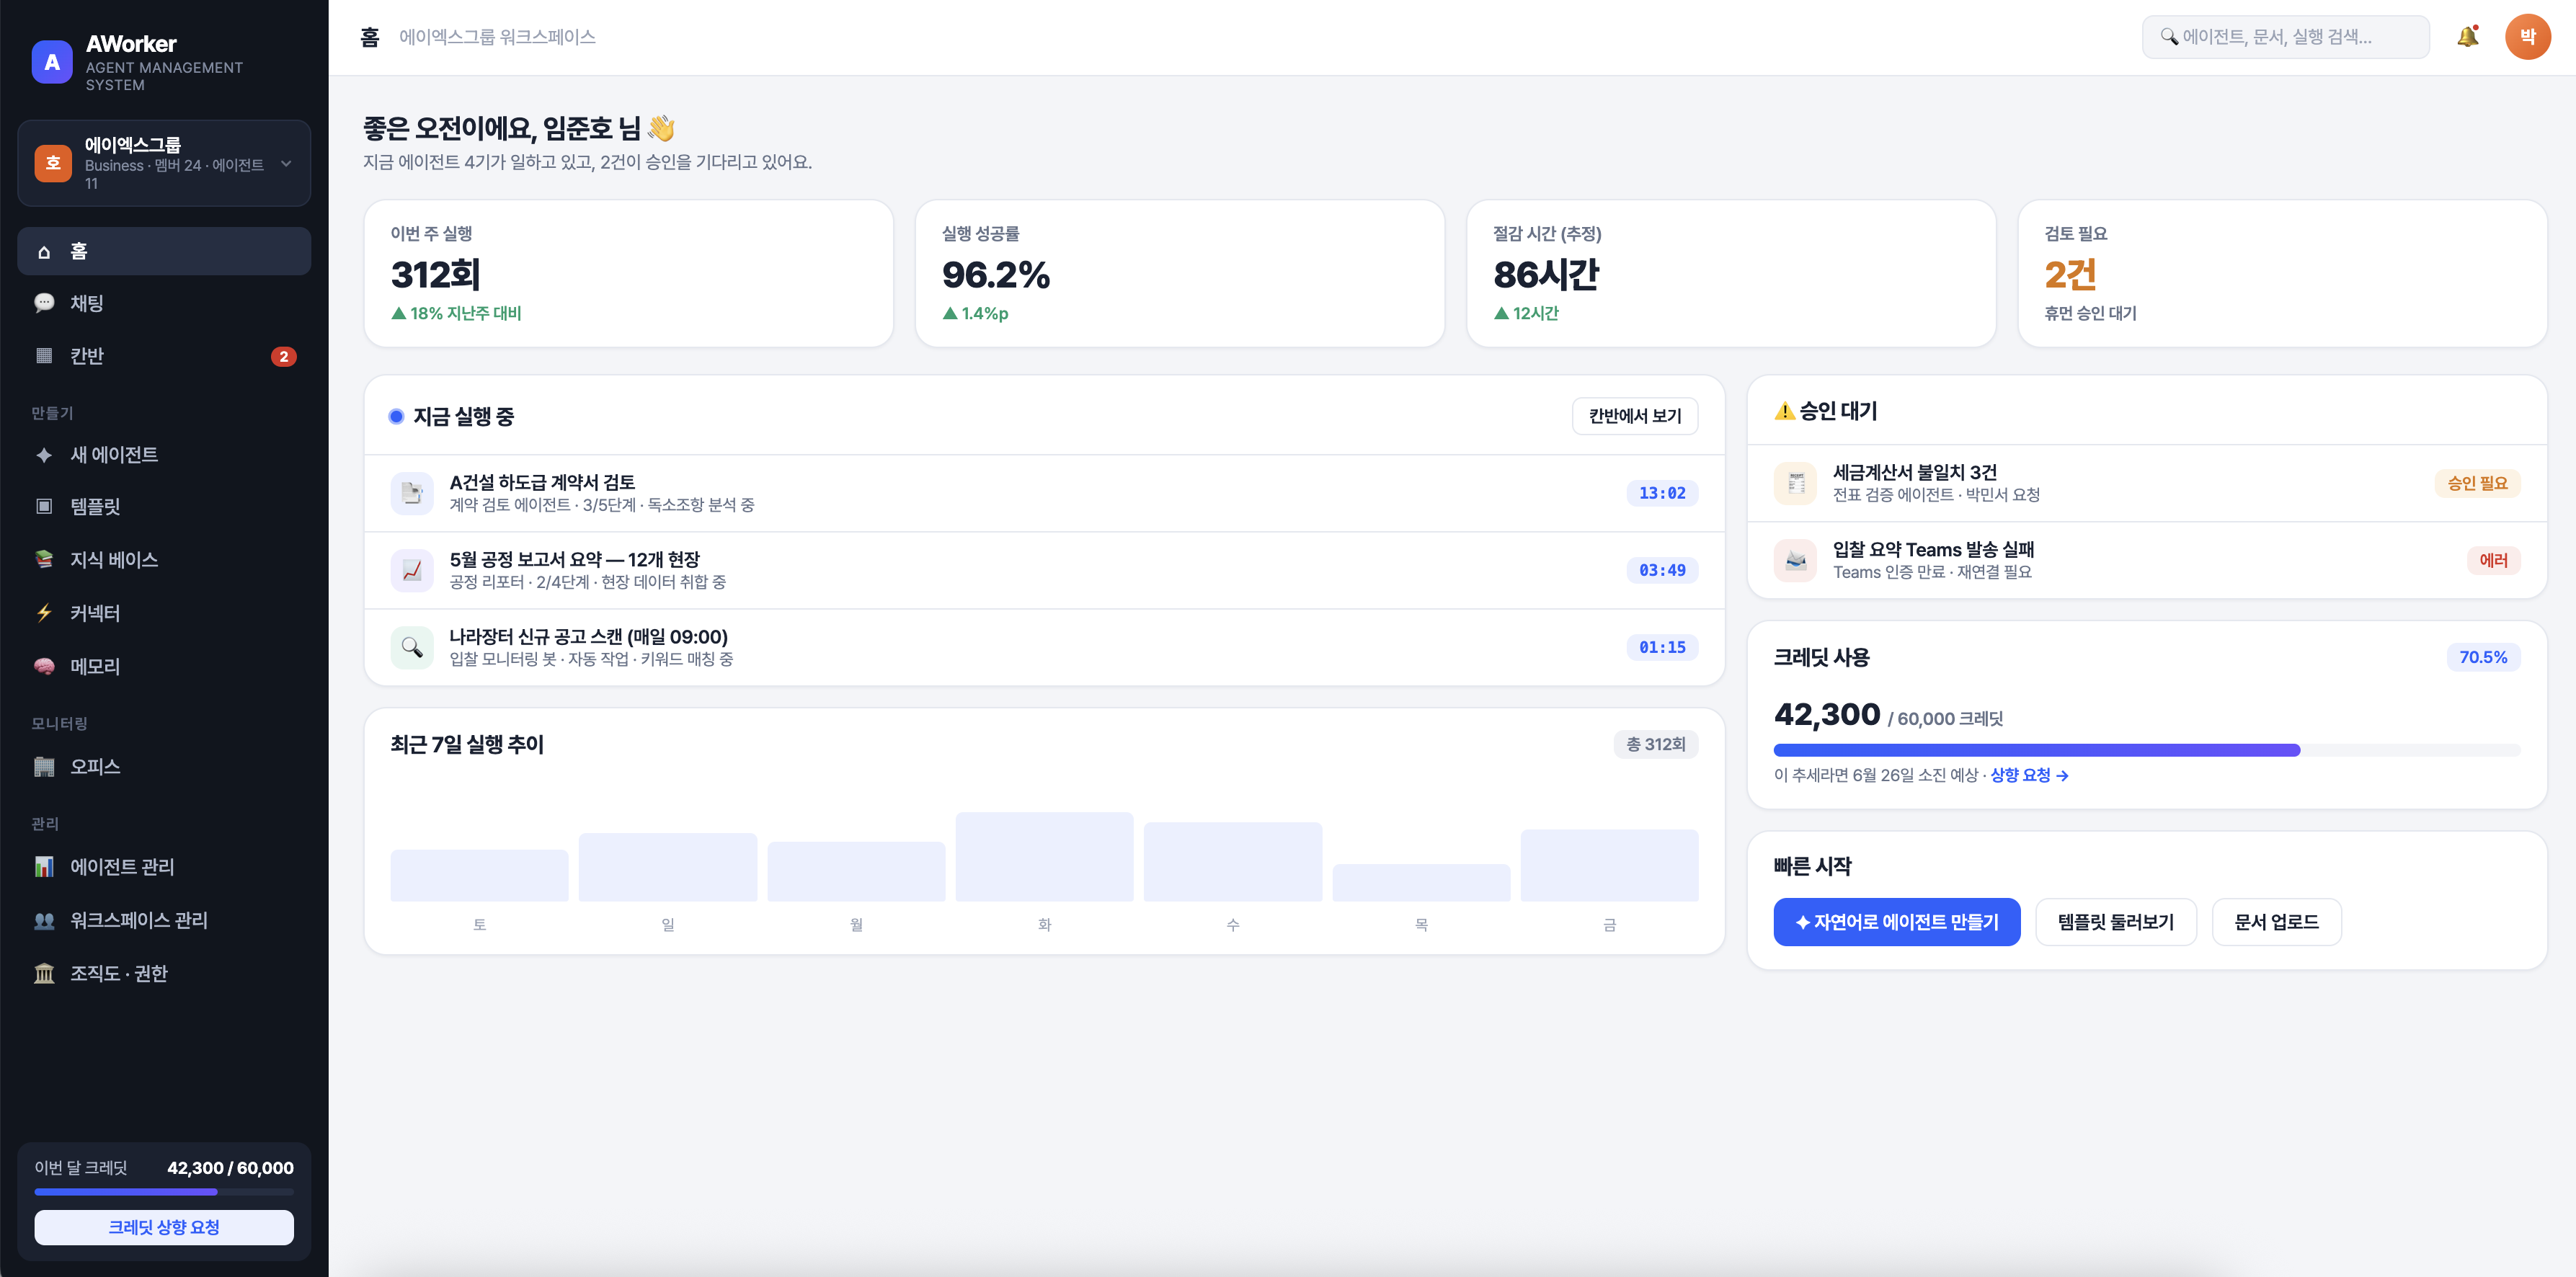Image resolution: width=2576 pixels, height=1277 pixels.
Task: Open 지식 베이스 from the sidebar
Action: [x=164, y=560]
